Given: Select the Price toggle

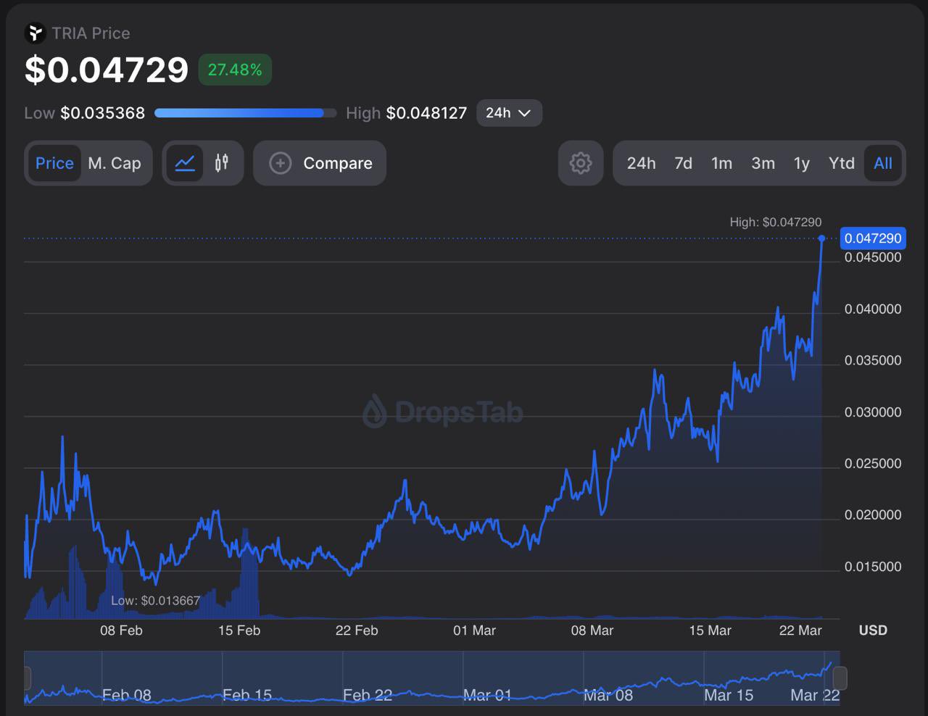Looking at the screenshot, I should tap(54, 163).
